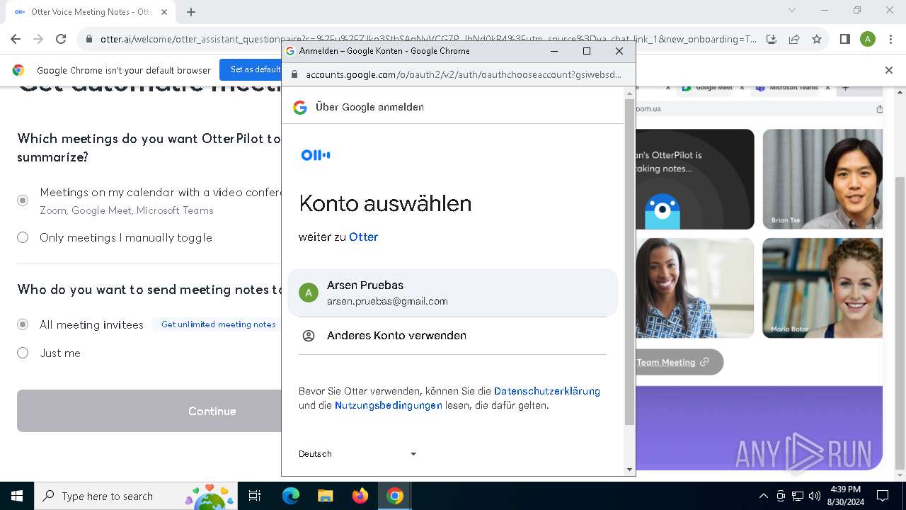This screenshot has height=510, width=906.
Task: Open the Chrome side panel icon
Action: (x=844, y=39)
